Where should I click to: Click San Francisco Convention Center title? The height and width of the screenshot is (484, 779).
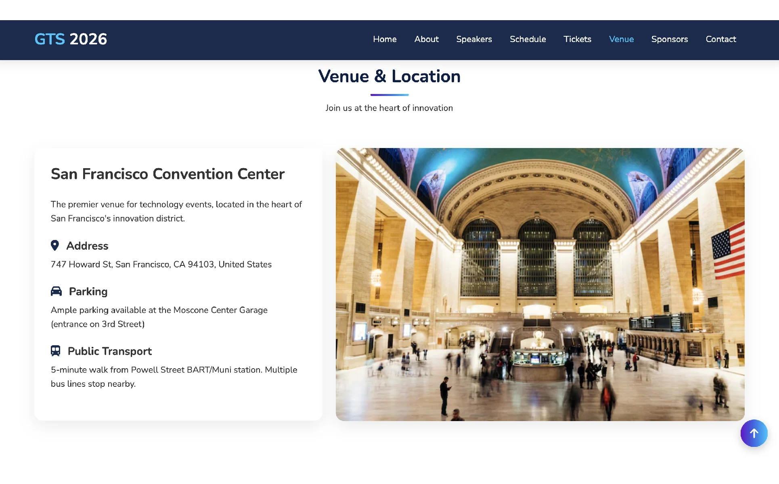[x=168, y=174]
